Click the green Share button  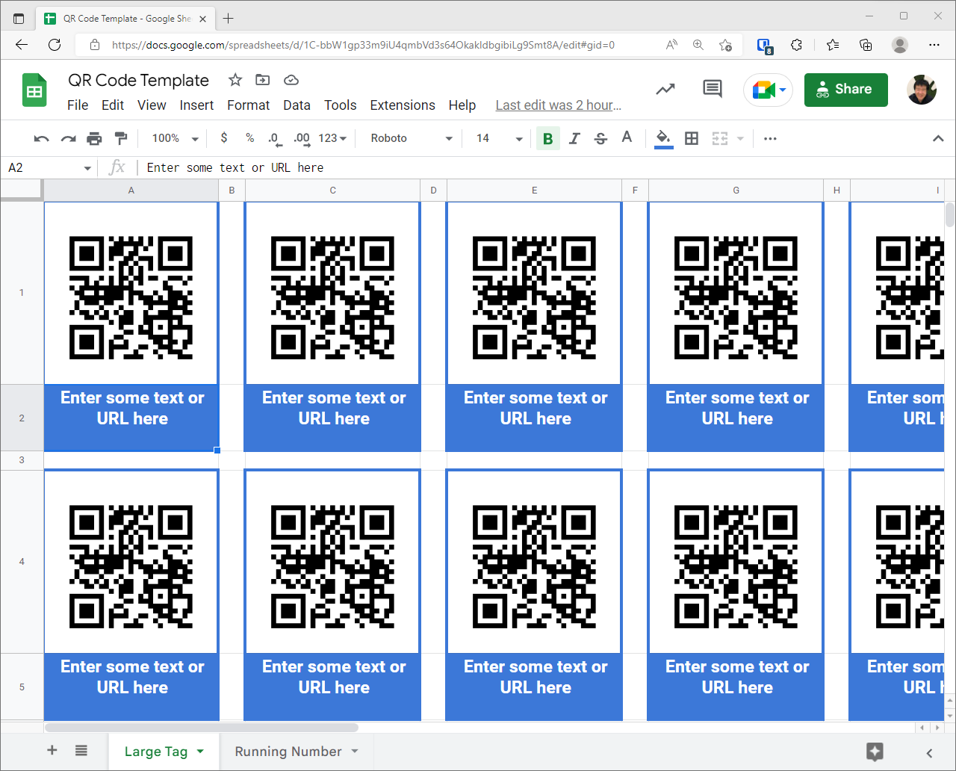846,90
